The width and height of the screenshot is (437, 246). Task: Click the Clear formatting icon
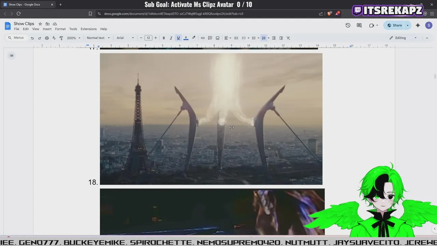click(x=288, y=38)
